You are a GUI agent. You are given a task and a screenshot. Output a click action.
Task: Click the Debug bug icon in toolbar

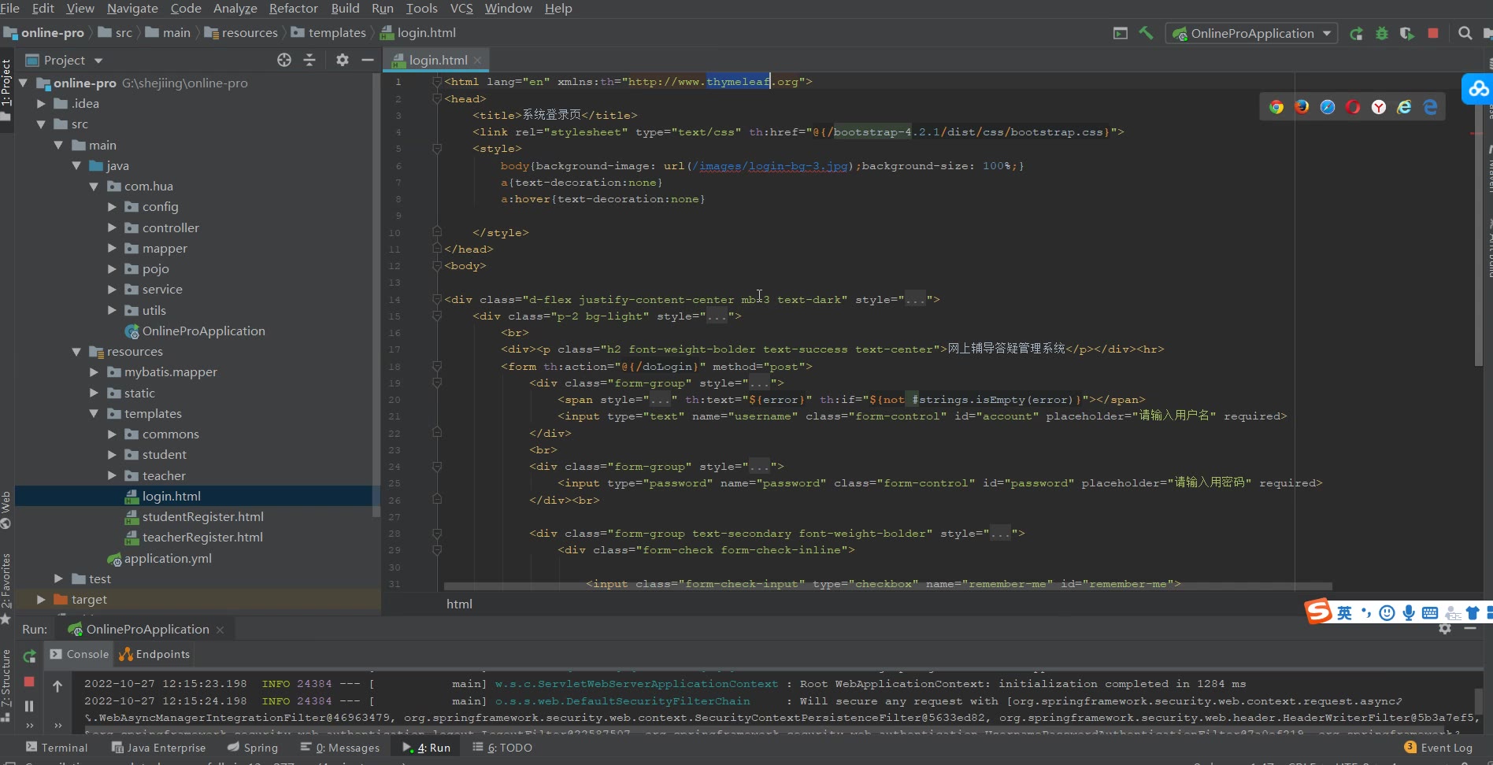point(1381,33)
